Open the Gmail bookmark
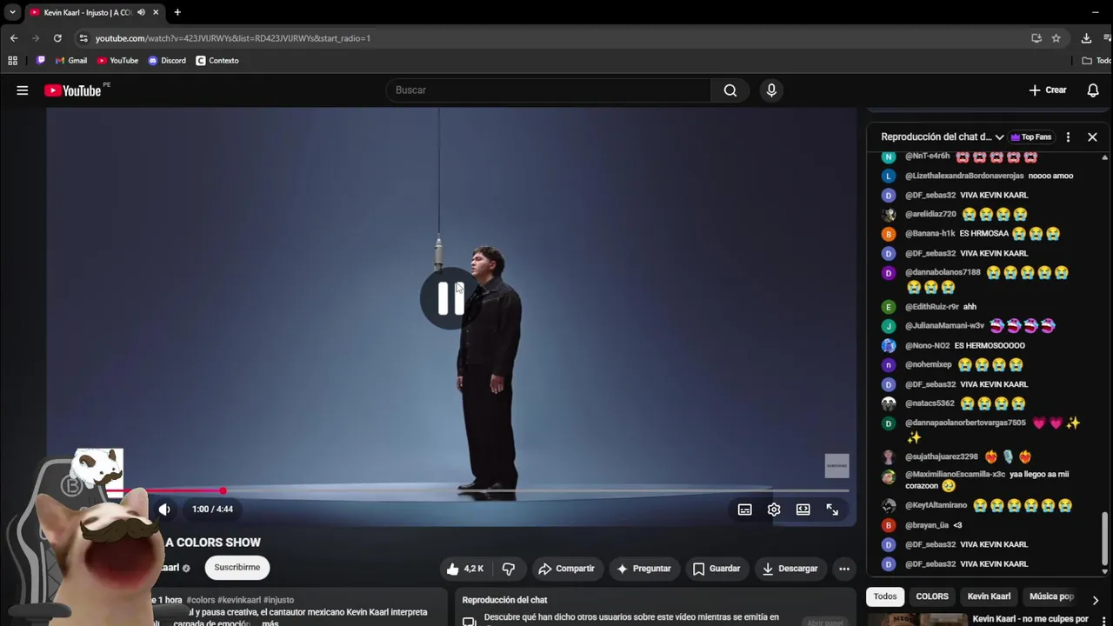Screen dimensions: 1113x626 71,61
